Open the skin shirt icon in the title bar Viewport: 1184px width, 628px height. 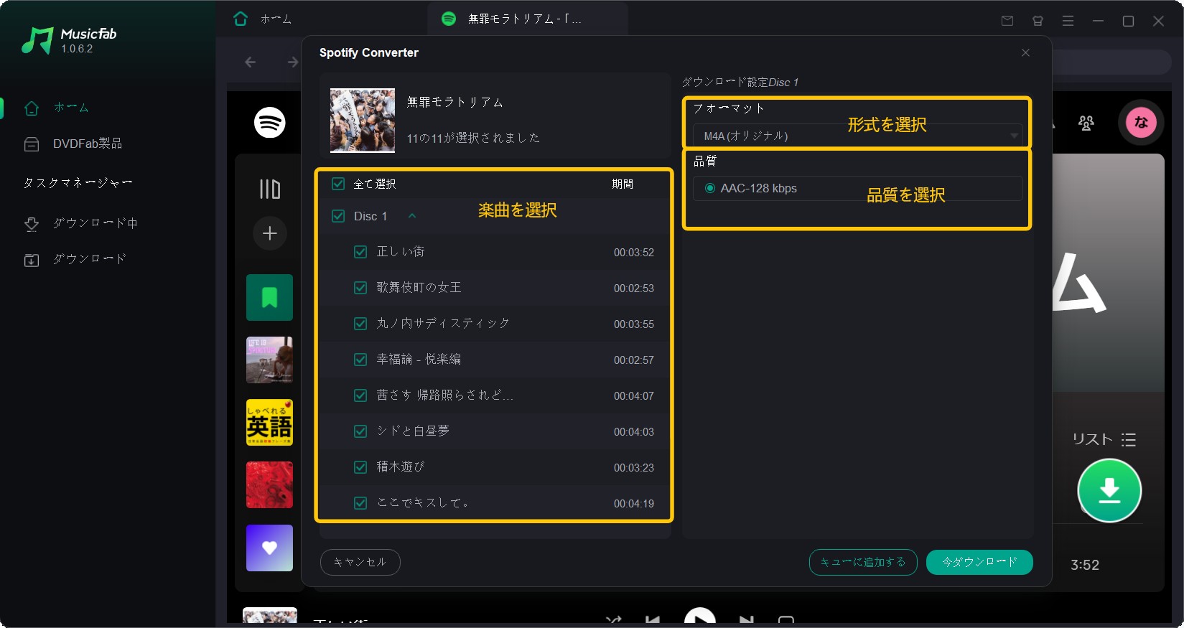[1038, 21]
